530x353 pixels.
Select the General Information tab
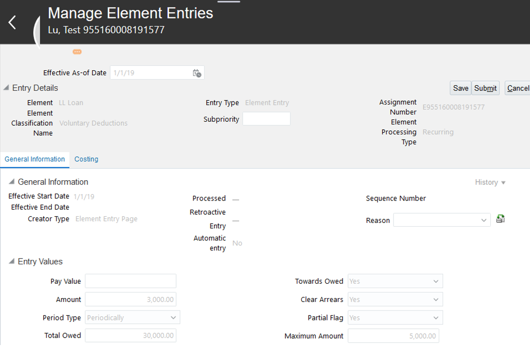pyautogui.click(x=35, y=159)
